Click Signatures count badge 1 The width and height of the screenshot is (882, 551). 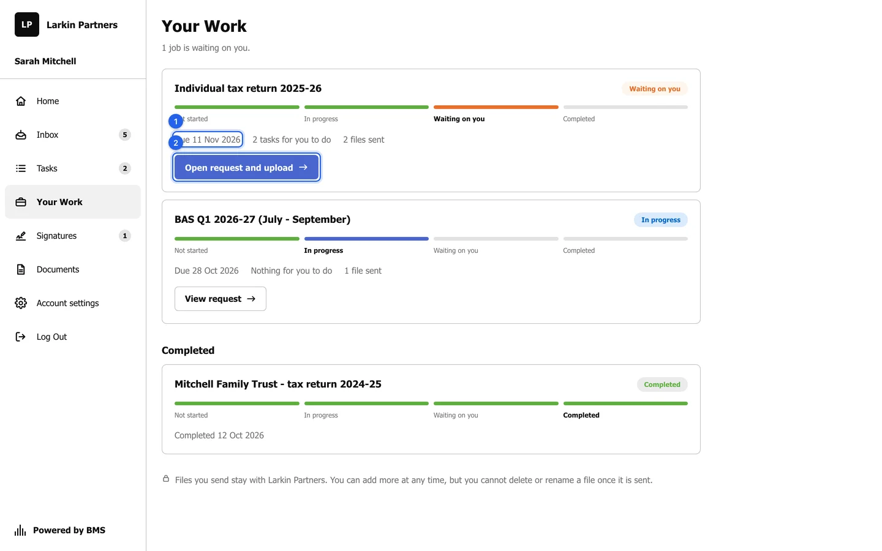[125, 236]
